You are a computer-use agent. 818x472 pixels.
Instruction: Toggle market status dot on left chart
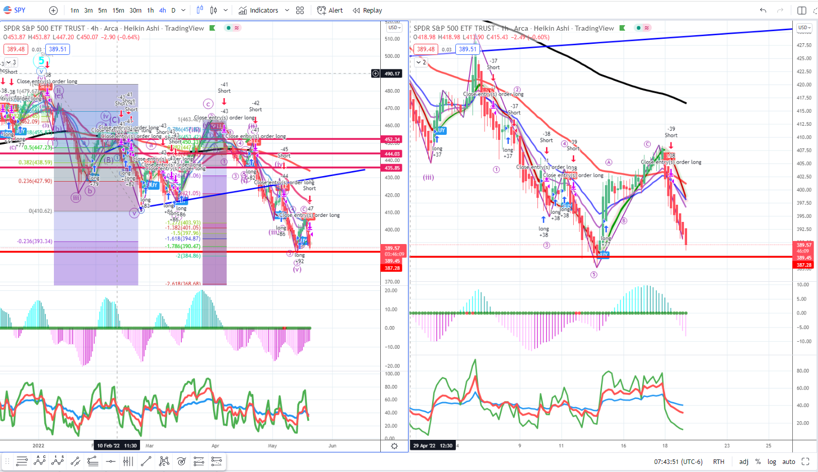(x=229, y=28)
